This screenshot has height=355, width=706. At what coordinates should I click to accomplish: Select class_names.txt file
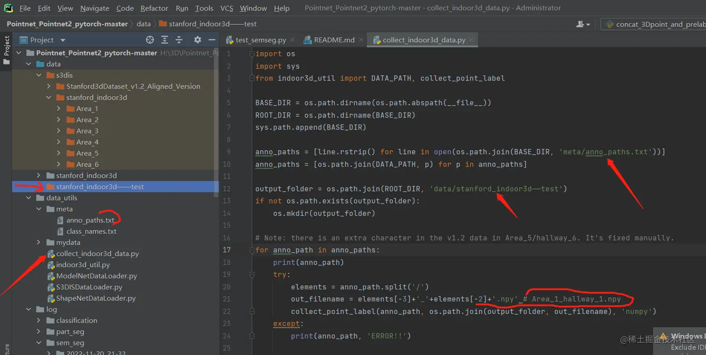coord(92,231)
